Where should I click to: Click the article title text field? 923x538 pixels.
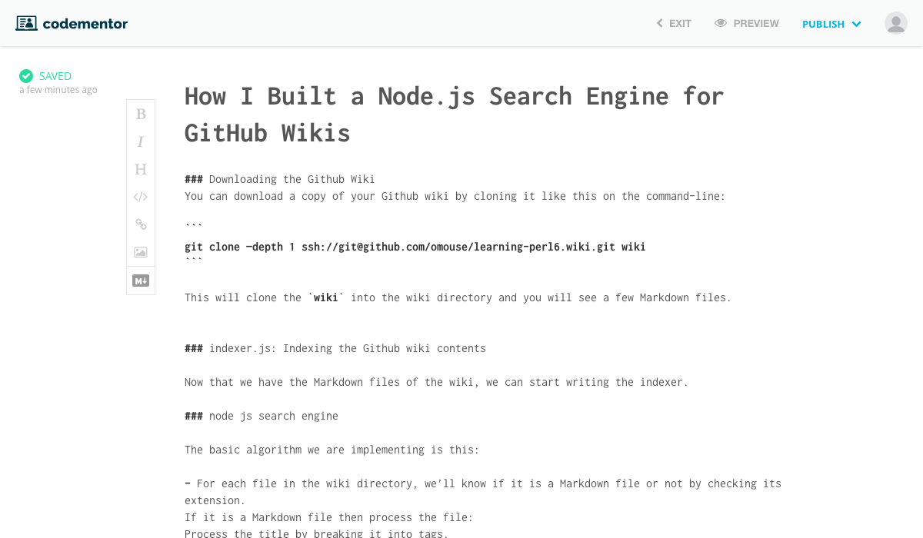click(454, 115)
